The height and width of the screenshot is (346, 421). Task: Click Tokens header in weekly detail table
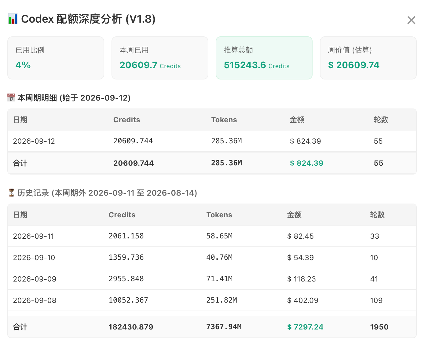224,120
